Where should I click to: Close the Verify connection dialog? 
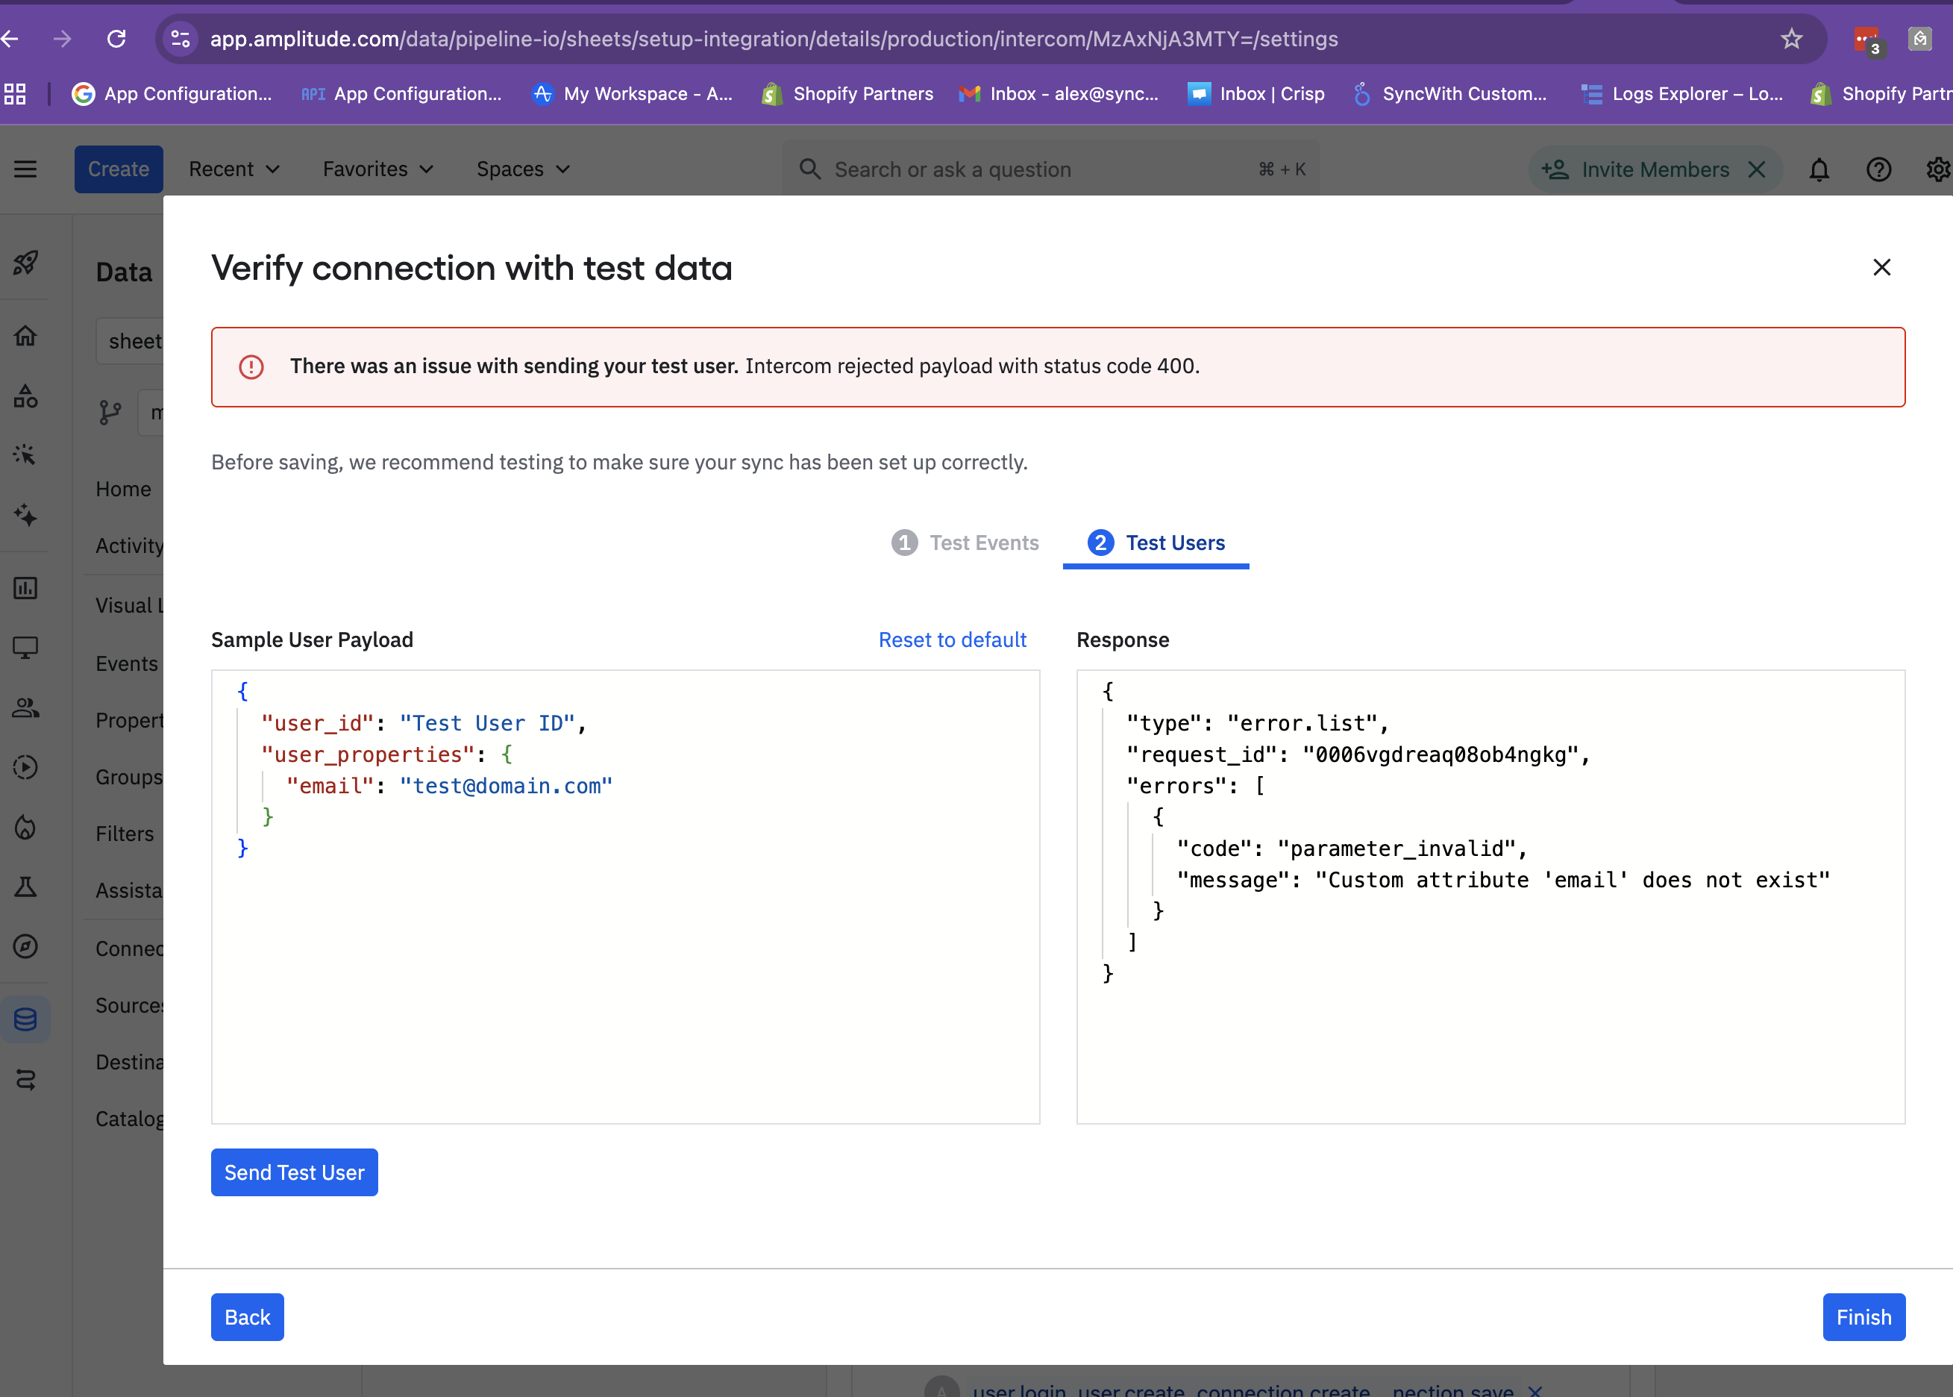[1881, 267]
